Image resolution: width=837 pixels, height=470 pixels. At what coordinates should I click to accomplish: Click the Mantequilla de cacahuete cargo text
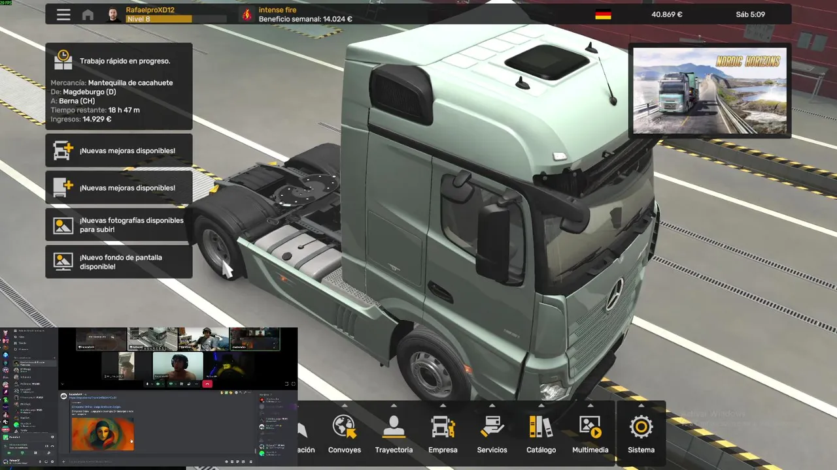pyautogui.click(x=130, y=83)
